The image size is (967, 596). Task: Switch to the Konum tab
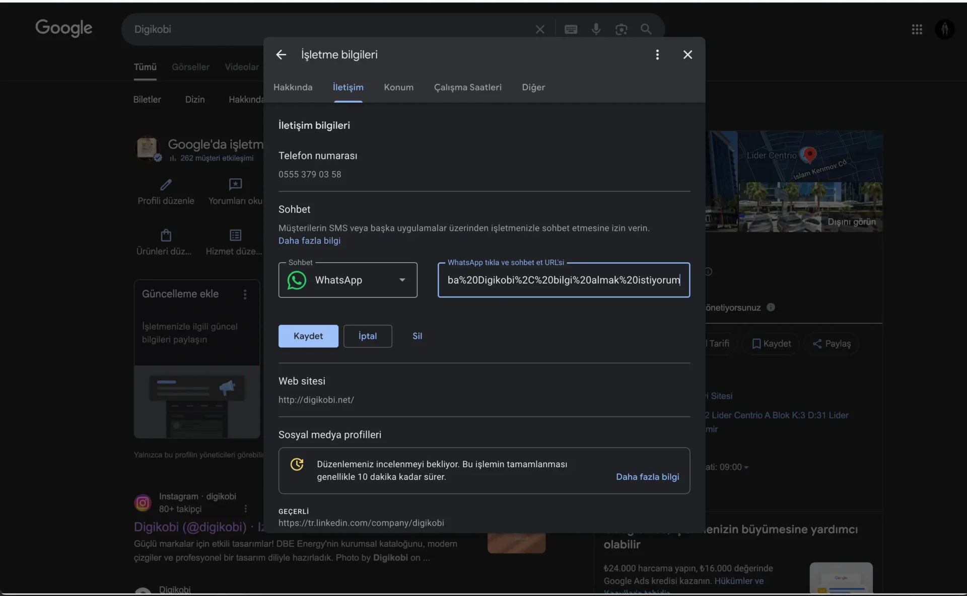click(x=398, y=87)
